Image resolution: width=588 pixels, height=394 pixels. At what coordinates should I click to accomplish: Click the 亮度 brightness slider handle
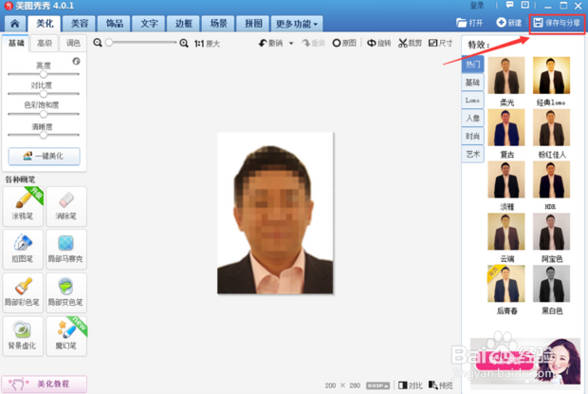coord(44,74)
